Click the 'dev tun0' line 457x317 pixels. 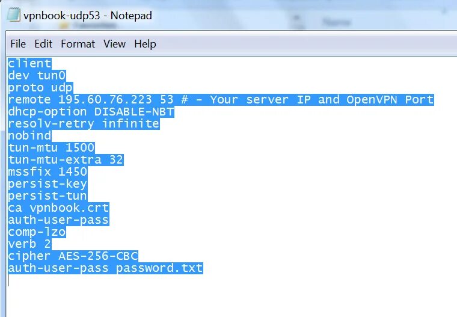coord(37,75)
